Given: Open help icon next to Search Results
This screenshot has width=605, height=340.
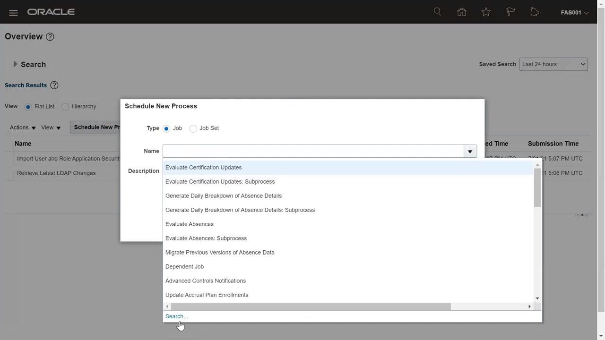Looking at the screenshot, I should click(54, 85).
